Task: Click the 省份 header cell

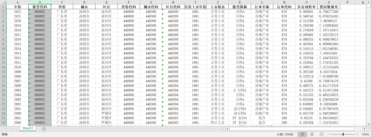Action: coord(62,7)
